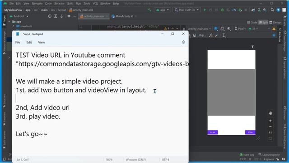The width and height of the screenshot is (289, 163).
Task: Click orientation rotate icon in design toolbar
Action: pyautogui.click(x=223, y=29)
